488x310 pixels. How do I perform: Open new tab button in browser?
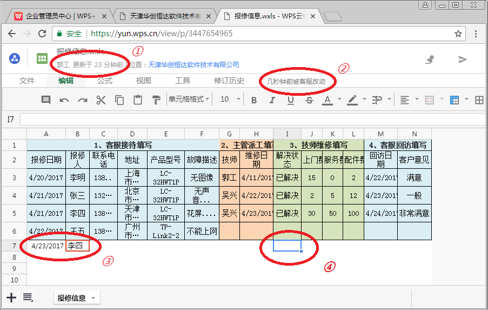coord(333,17)
